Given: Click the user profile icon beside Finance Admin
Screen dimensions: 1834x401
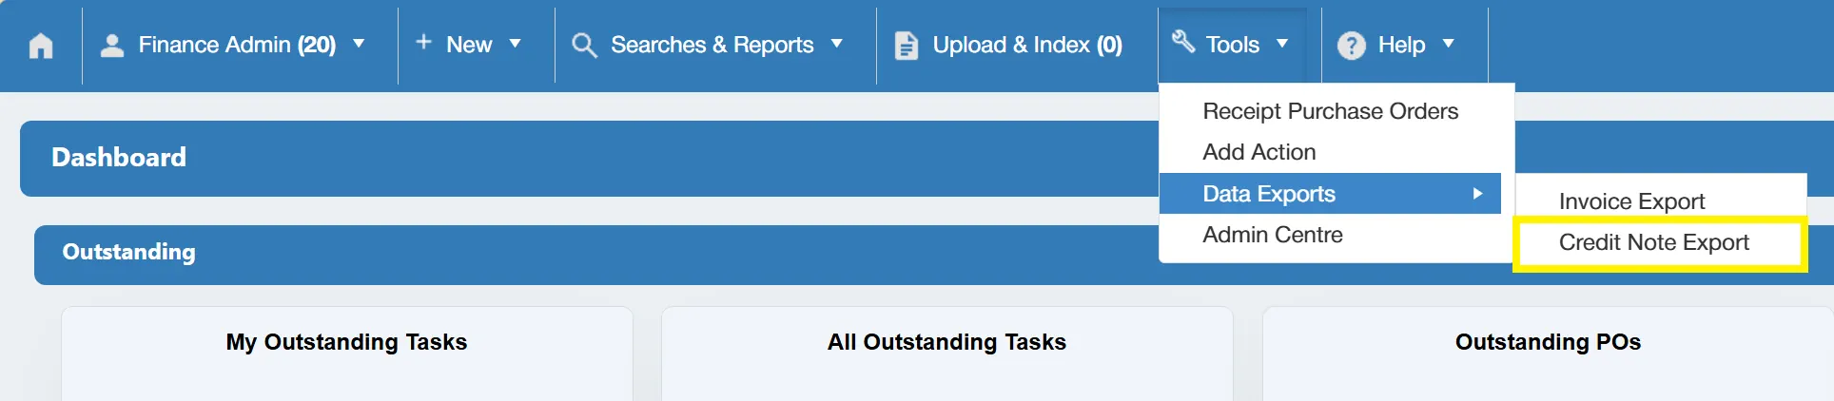Looking at the screenshot, I should point(112,46).
